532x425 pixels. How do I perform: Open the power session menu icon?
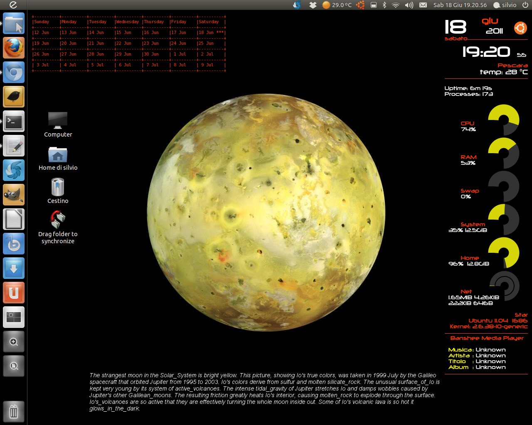(525, 5)
